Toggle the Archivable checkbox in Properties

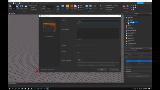[139, 69]
